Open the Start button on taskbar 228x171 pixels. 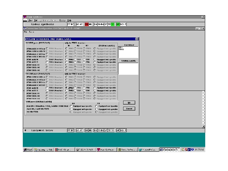[x=28, y=149]
